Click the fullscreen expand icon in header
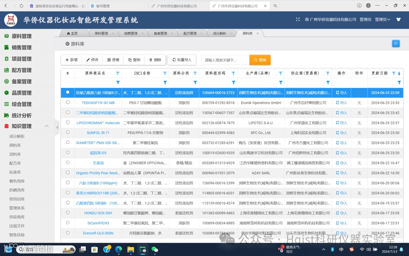 (298, 19)
